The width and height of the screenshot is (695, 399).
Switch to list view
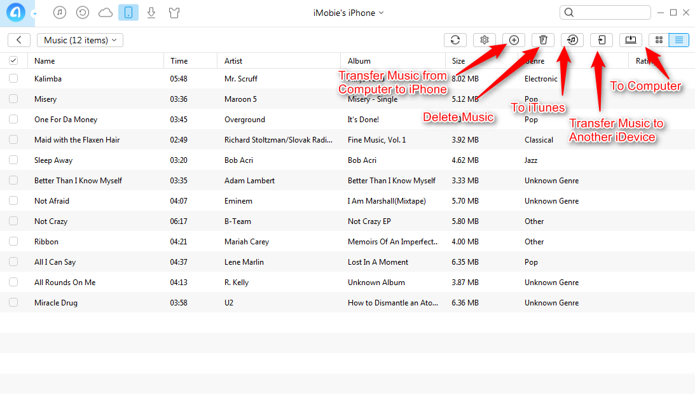pyautogui.click(x=679, y=40)
